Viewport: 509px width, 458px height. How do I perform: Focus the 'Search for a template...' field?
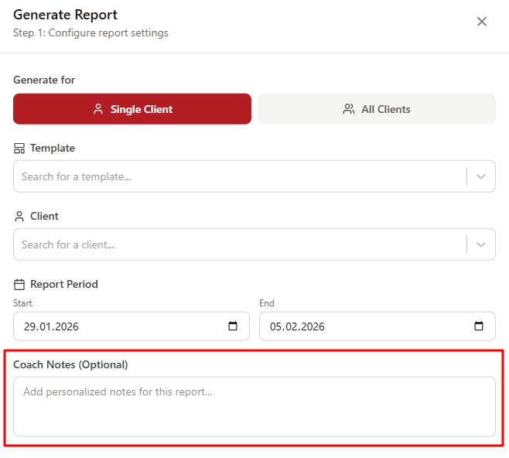(x=232, y=176)
